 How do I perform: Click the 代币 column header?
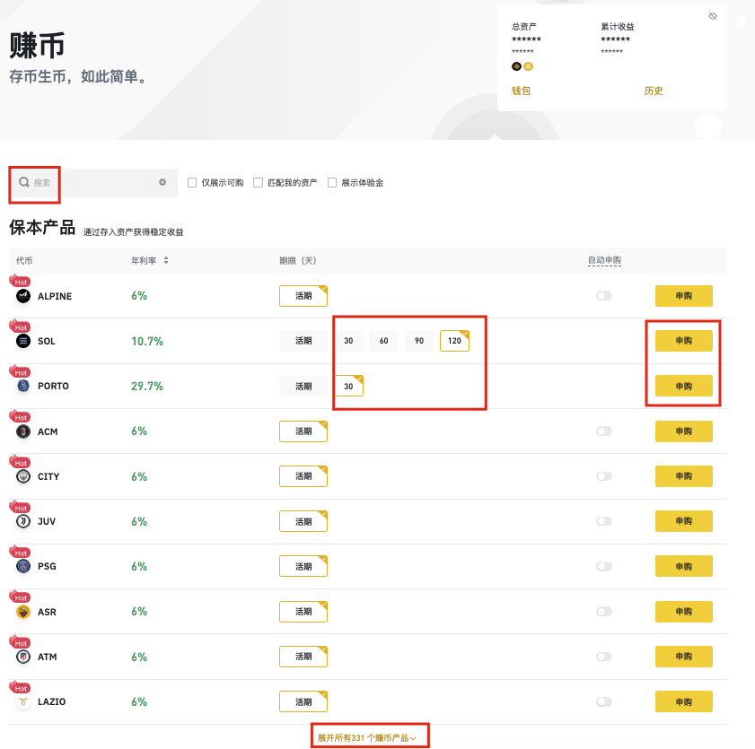point(24,260)
